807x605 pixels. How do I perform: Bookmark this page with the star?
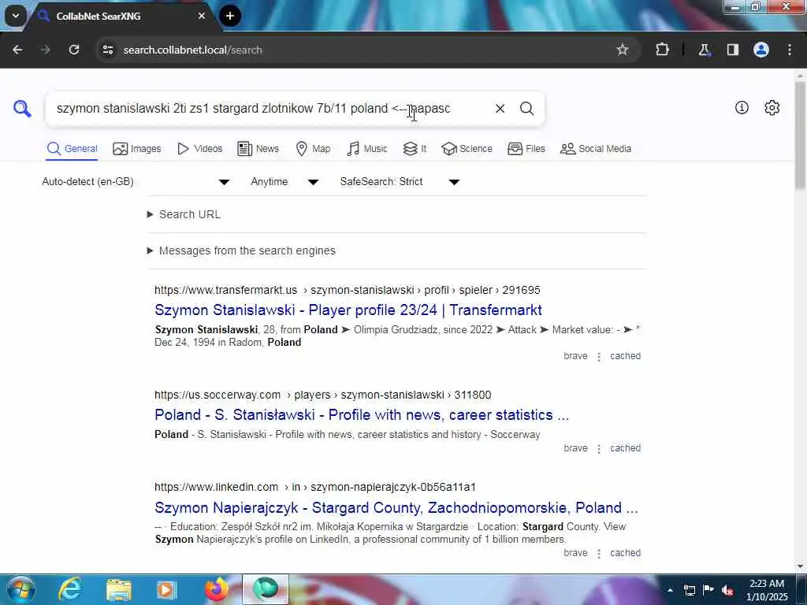tap(623, 50)
